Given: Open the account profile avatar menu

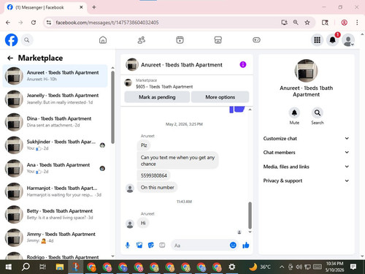Looking at the screenshot, I should [348, 40].
